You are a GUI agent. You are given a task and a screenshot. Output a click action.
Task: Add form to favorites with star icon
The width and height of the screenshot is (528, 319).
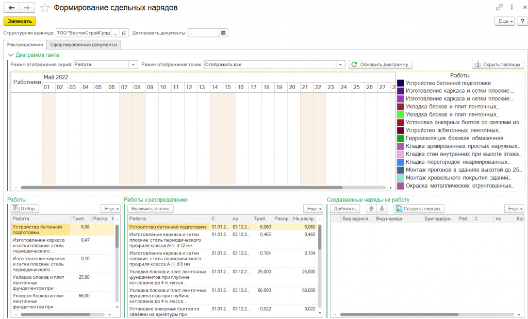pos(45,8)
